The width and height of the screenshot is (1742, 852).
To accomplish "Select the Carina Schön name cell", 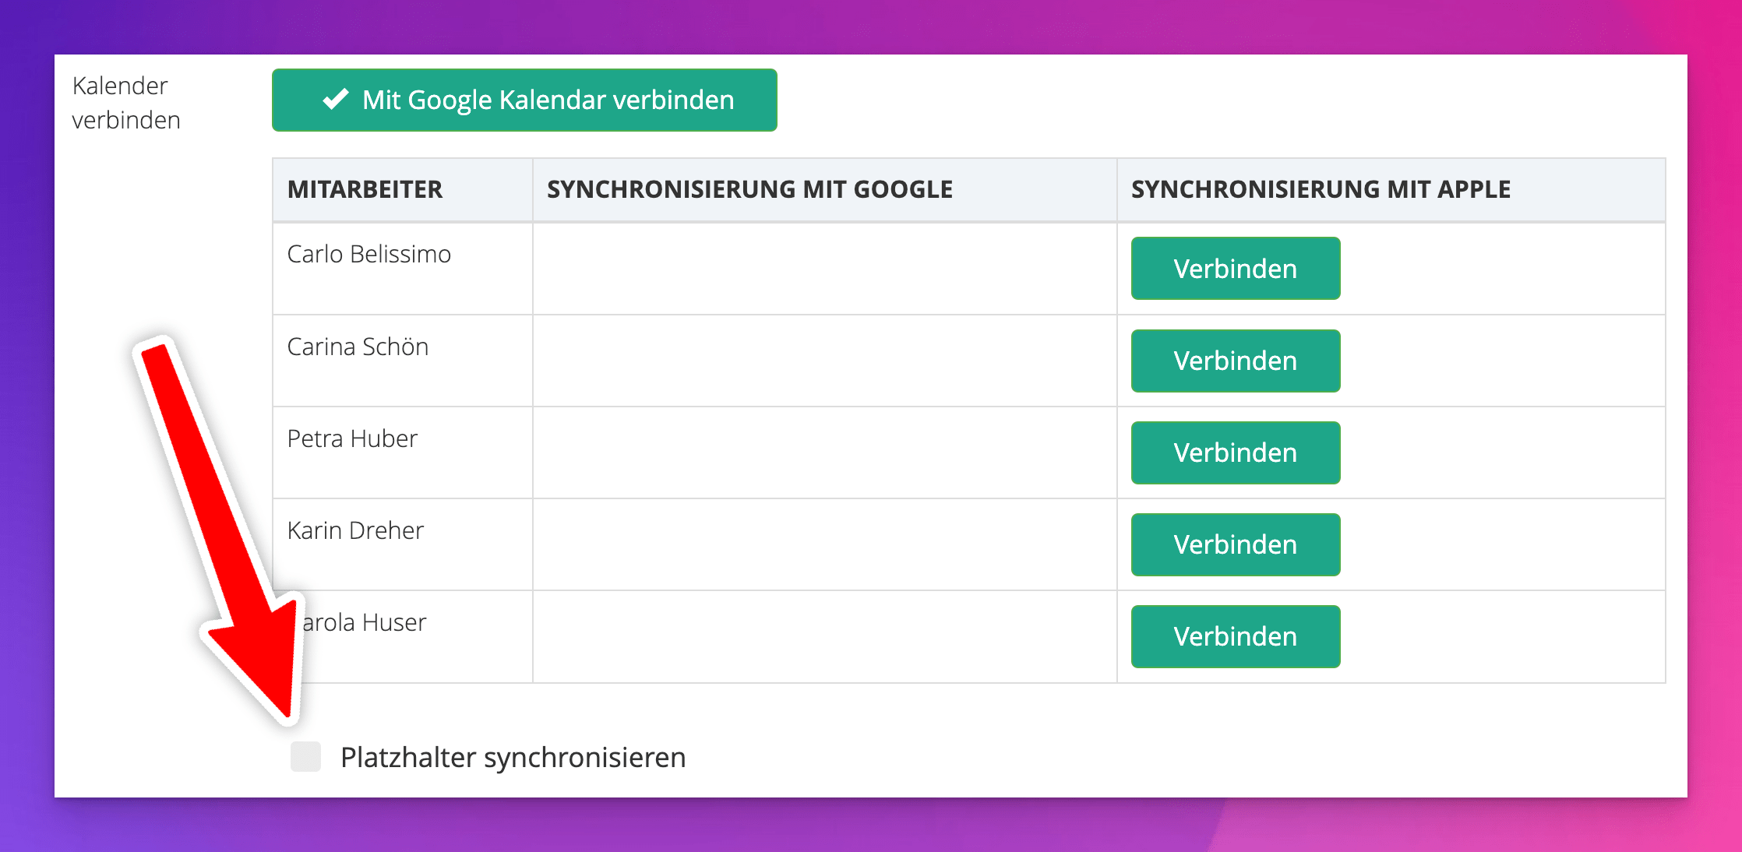I will pos(358,347).
